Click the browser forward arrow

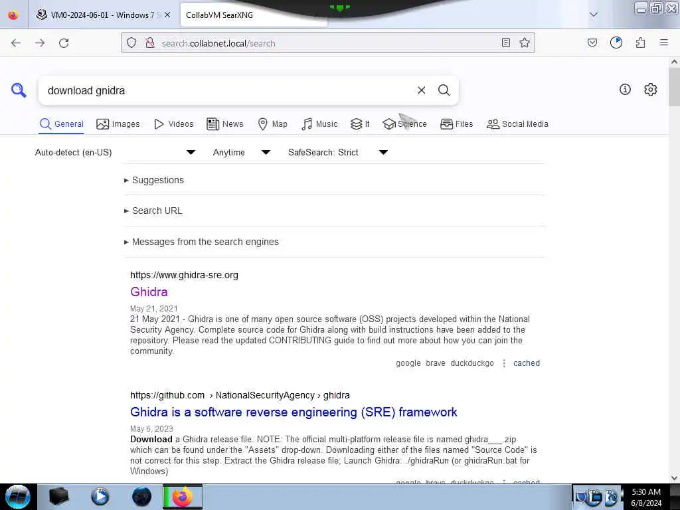tap(40, 43)
